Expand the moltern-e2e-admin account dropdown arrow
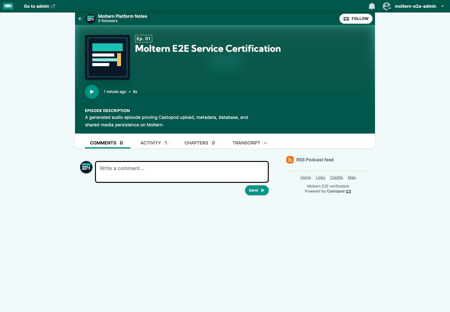Image resolution: width=450 pixels, height=312 pixels. pos(442,6)
